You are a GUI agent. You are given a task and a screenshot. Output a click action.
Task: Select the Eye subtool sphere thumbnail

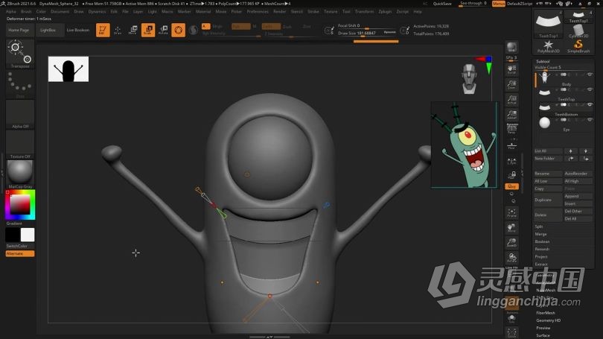(x=544, y=123)
